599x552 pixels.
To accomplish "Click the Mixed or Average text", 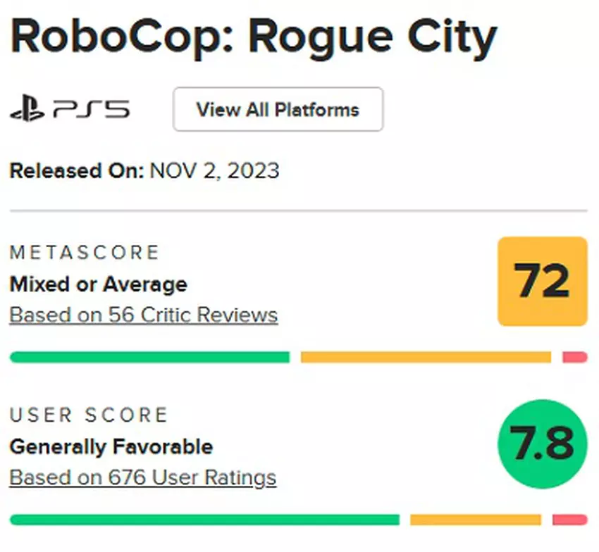I will pos(99,284).
